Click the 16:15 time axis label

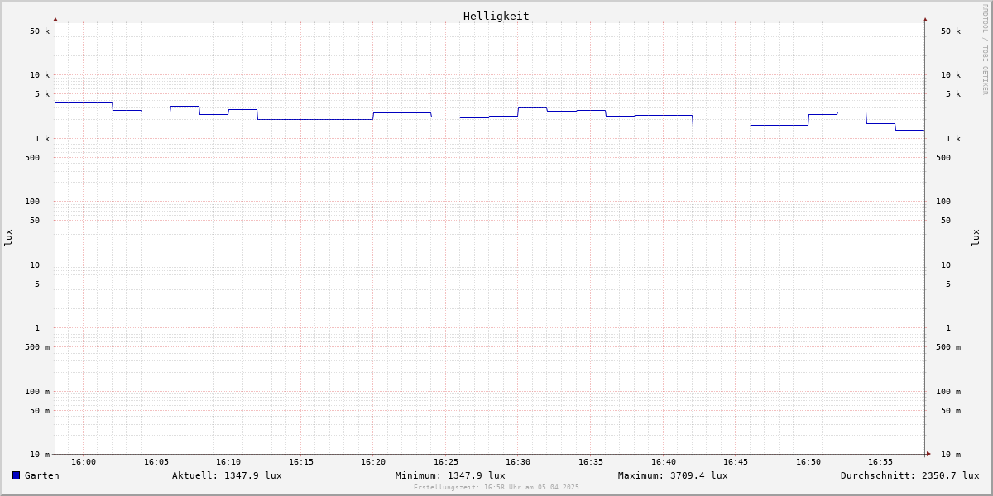(x=301, y=462)
